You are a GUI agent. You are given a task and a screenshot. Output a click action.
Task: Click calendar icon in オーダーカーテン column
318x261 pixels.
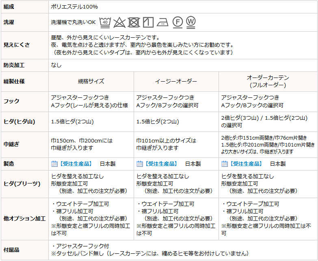point(225,164)
